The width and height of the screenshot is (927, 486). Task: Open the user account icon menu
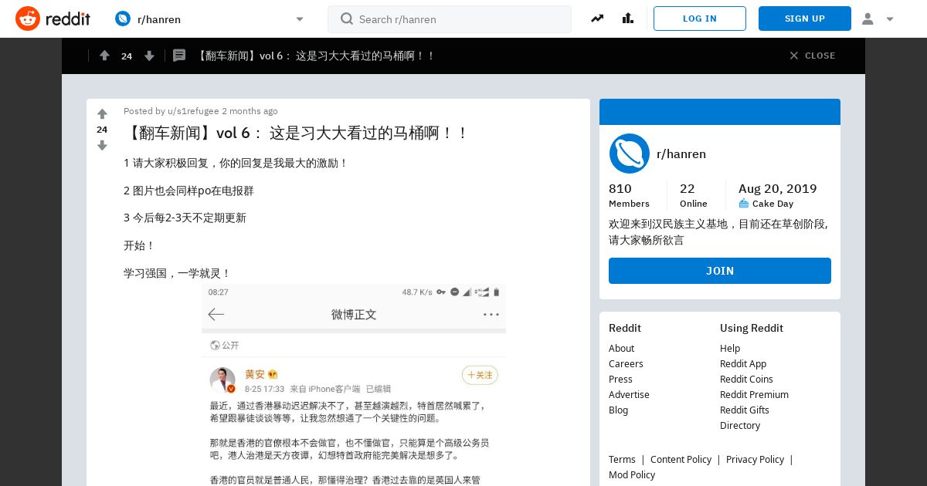coord(868,19)
